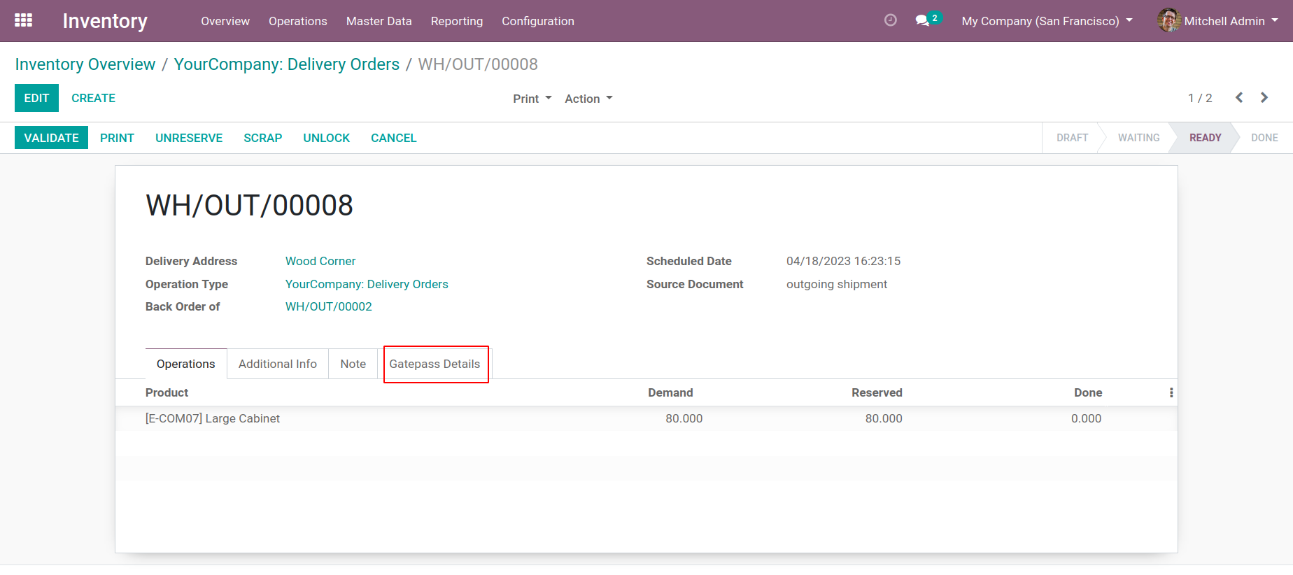
Task: Click the EDIT button
Action: click(36, 98)
